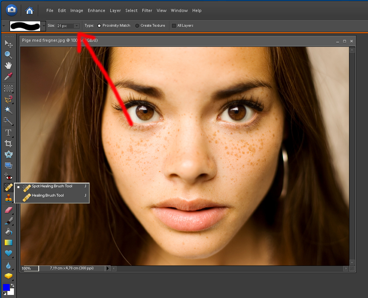Choose the Eyedropper tool
This screenshot has height=298, width=368.
tap(8, 77)
